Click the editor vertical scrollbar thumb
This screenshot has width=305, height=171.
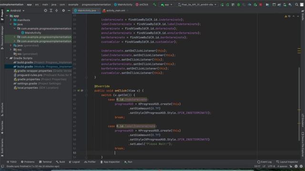pos(299,104)
